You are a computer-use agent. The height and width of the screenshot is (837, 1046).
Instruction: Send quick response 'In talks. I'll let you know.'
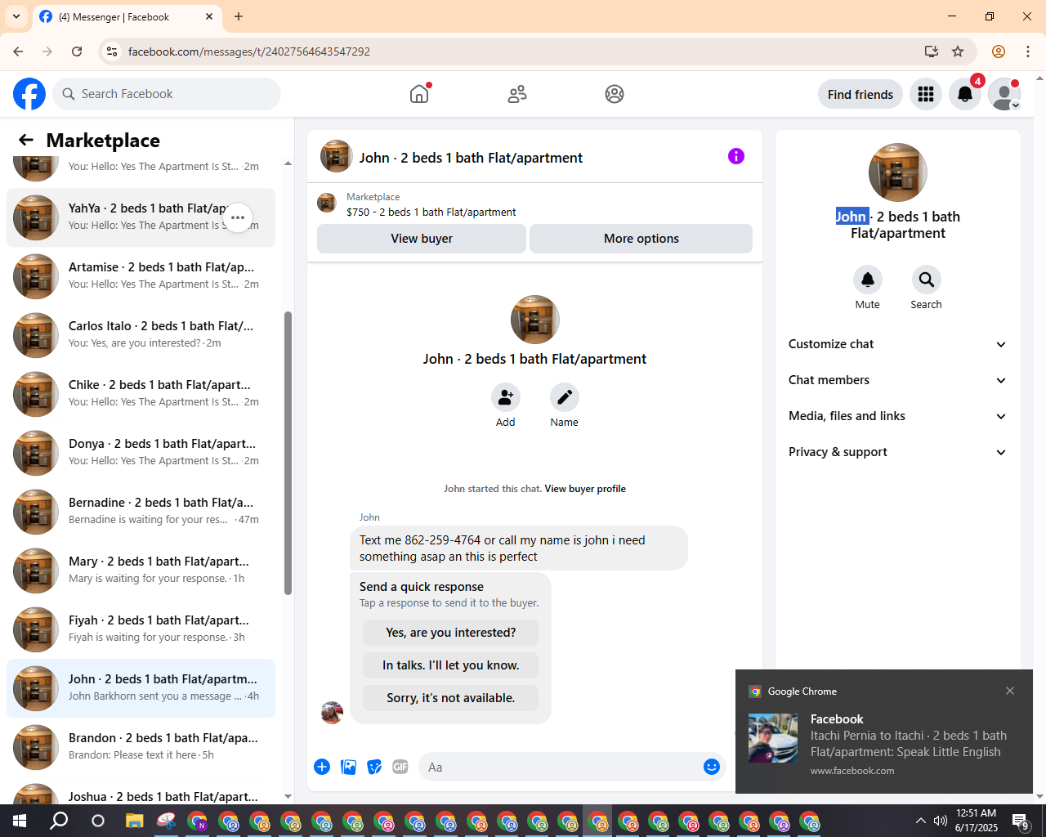click(451, 665)
